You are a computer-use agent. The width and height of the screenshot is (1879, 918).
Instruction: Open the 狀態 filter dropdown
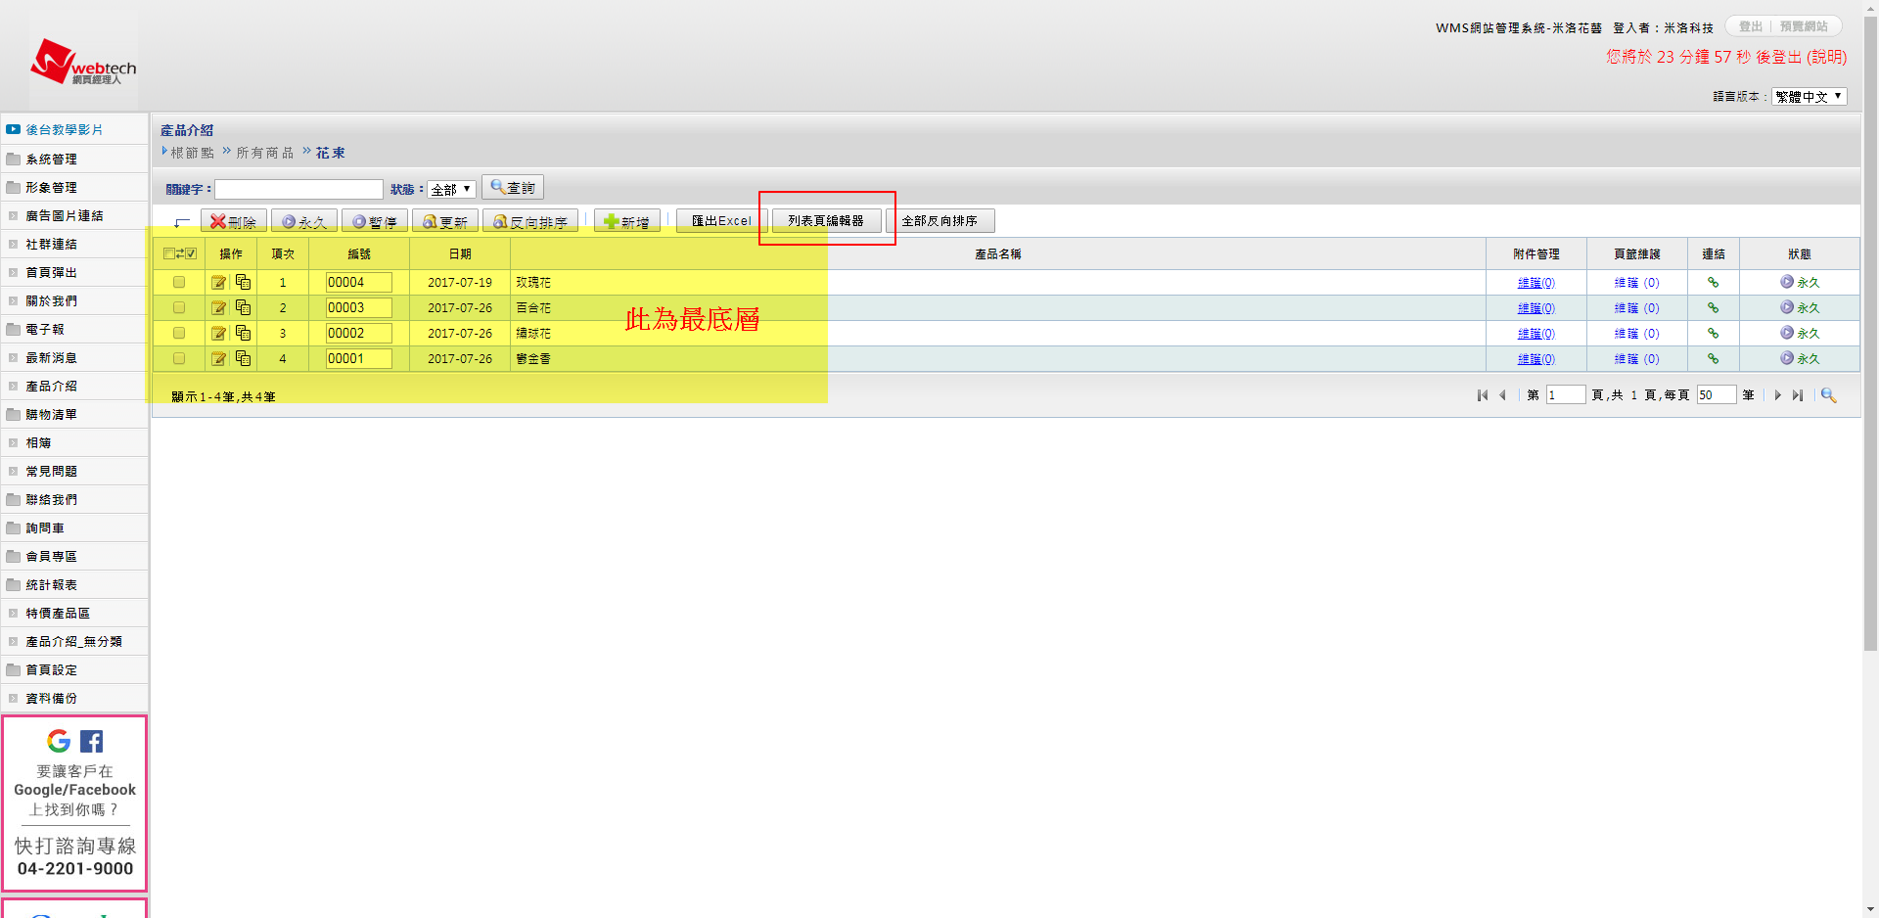point(451,189)
